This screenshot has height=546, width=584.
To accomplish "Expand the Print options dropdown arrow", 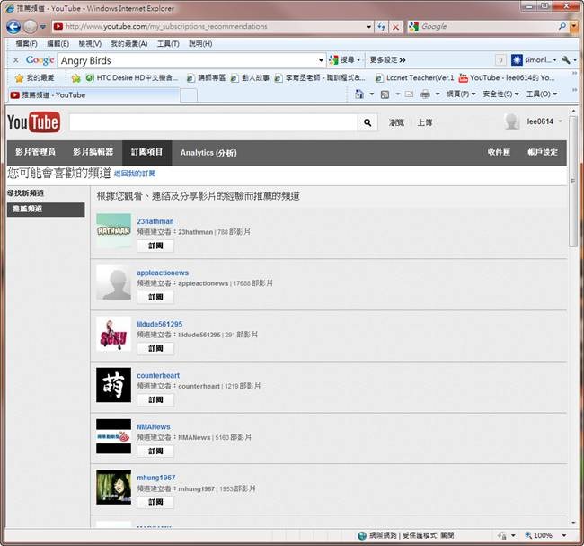I will tap(438, 94).
